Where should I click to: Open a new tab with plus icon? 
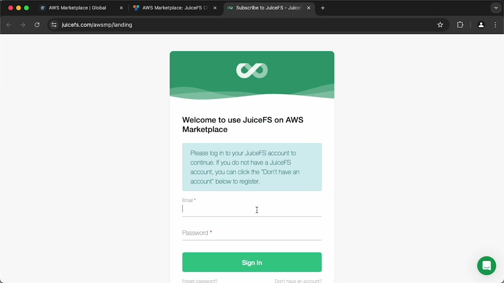click(x=323, y=8)
